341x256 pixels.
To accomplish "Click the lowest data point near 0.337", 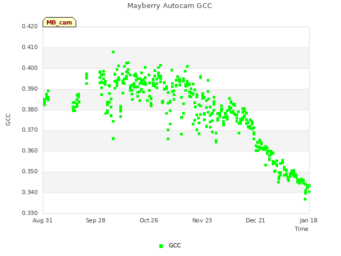I will 305,199.
